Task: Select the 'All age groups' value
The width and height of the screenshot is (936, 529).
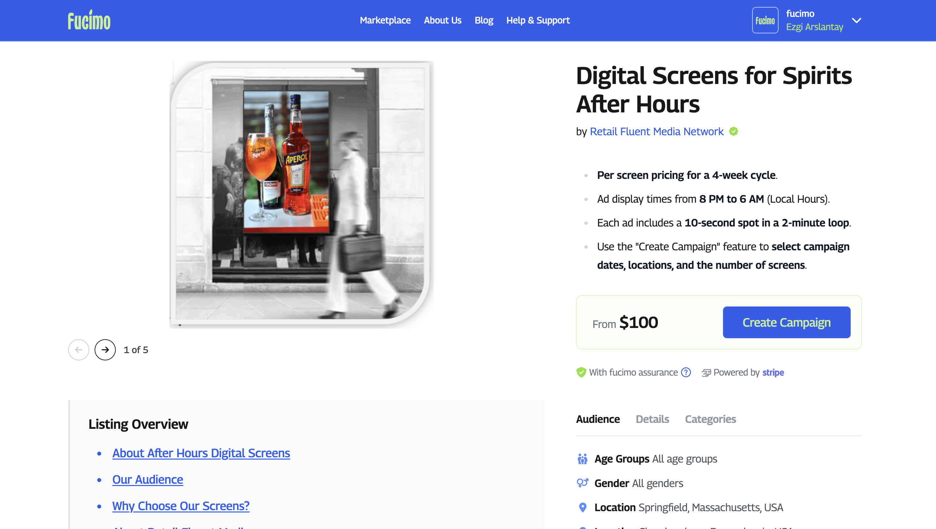Action: 685,459
